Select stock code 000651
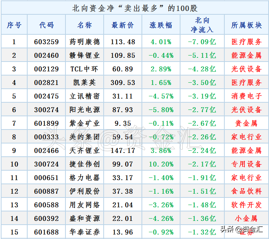Image resolution: width=269 pixels, height=239 pixels. point(47,178)
